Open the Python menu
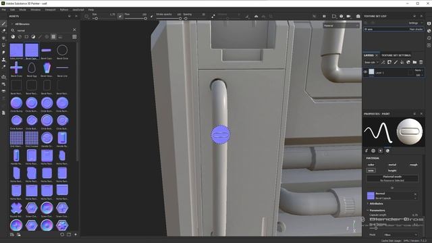The image size is (432, 243). (x=64, y=9)
